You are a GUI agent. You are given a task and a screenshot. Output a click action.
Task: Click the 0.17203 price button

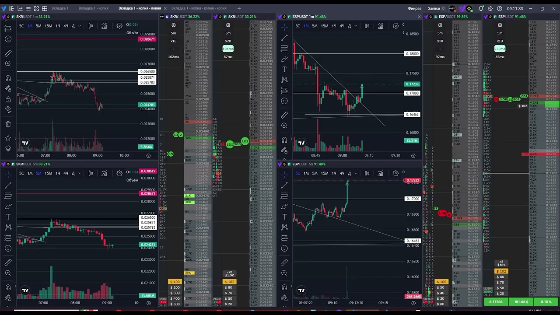coord(496,302)
